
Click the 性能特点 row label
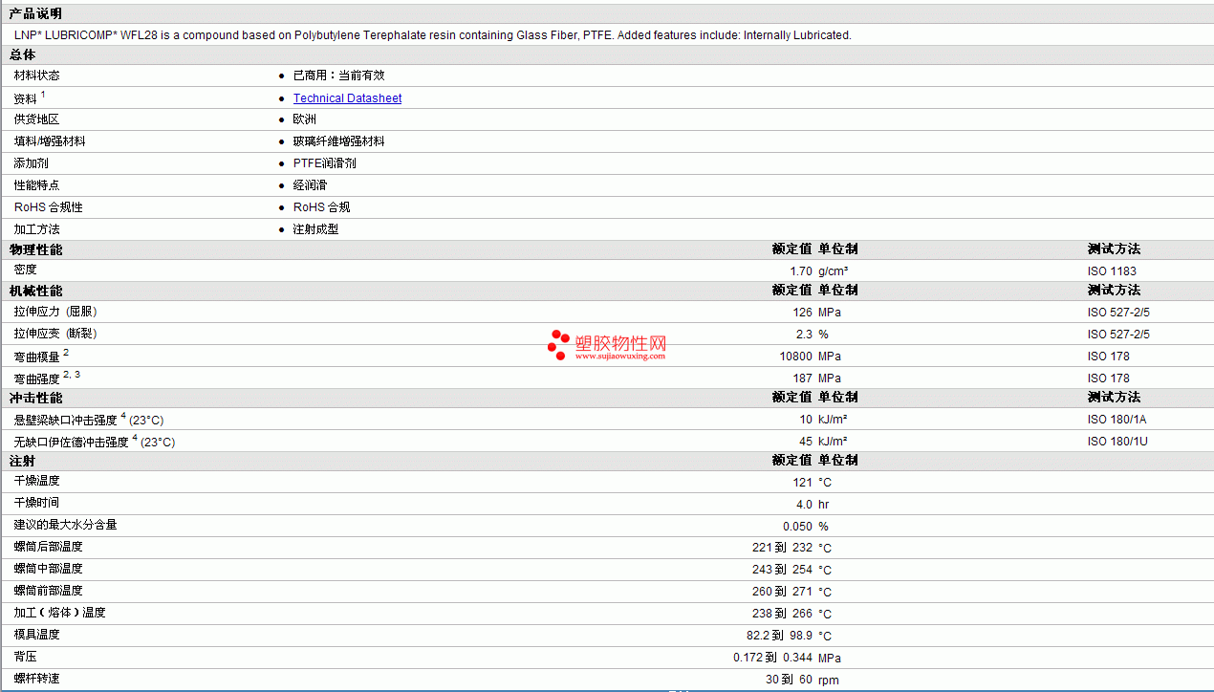[36, 185]
